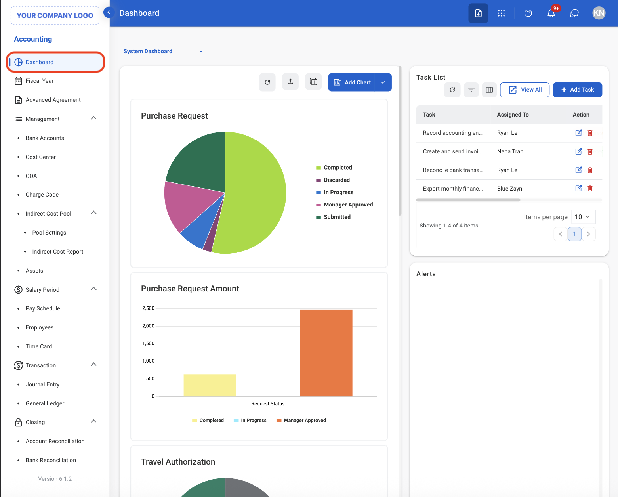Collapse the sidebar with the arrow button

109,13
